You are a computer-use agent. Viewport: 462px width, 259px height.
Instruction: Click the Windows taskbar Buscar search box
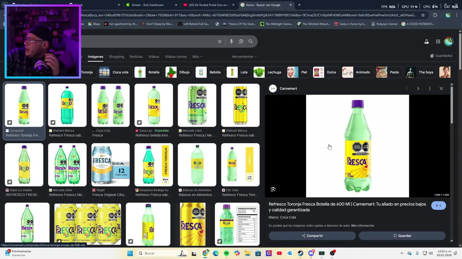tap(162, 253)
